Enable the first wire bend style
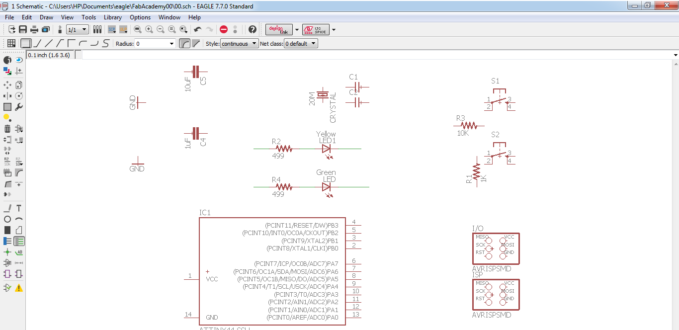The width and height of the screenshot is (679, 330). tap(26, 43)
